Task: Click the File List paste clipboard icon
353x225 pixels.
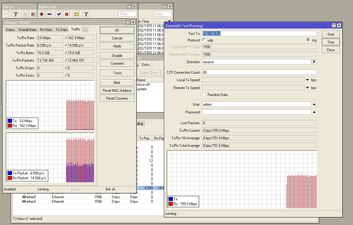Action: tap(33, 14)
